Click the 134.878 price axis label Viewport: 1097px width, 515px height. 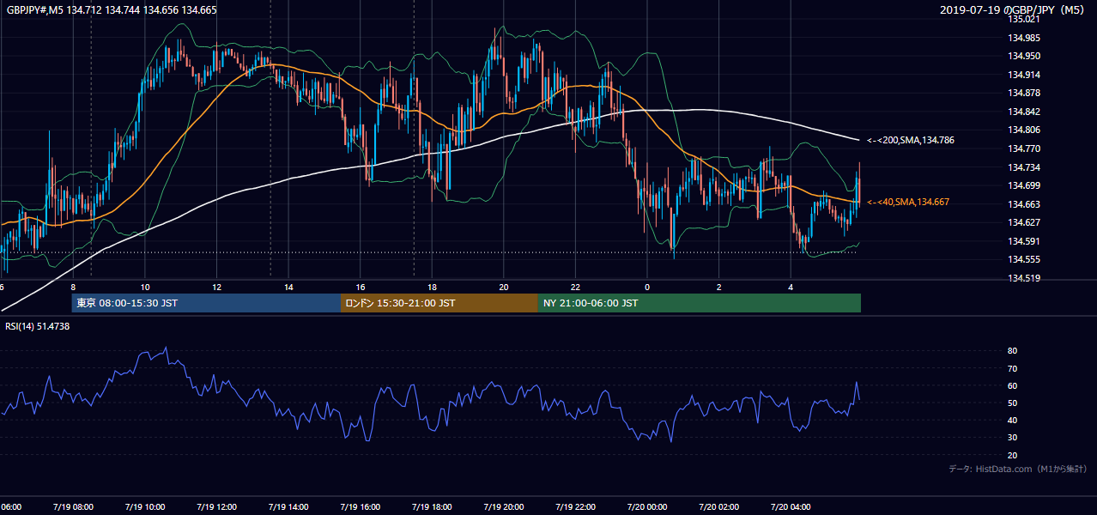click(x=1024, y=93)
